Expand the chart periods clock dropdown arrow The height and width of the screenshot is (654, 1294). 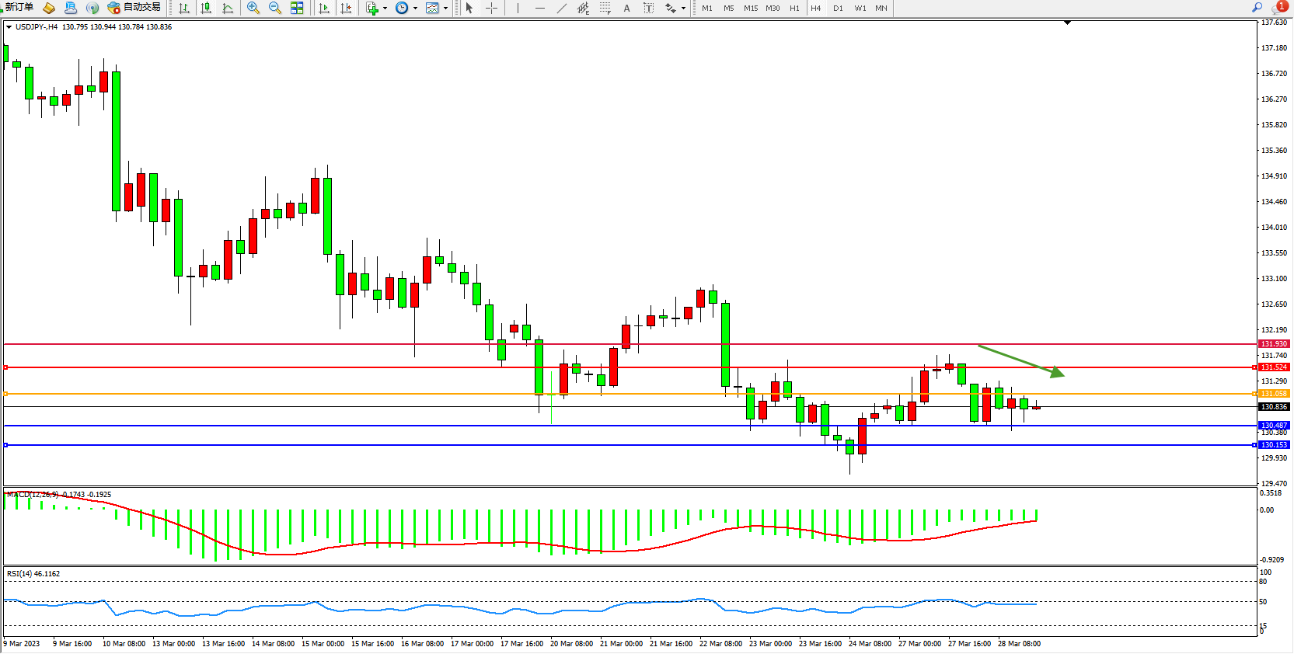point(415,9)
